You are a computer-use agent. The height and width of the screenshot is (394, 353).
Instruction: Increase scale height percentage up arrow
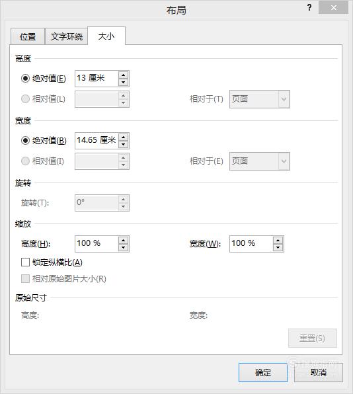point(123,241)
